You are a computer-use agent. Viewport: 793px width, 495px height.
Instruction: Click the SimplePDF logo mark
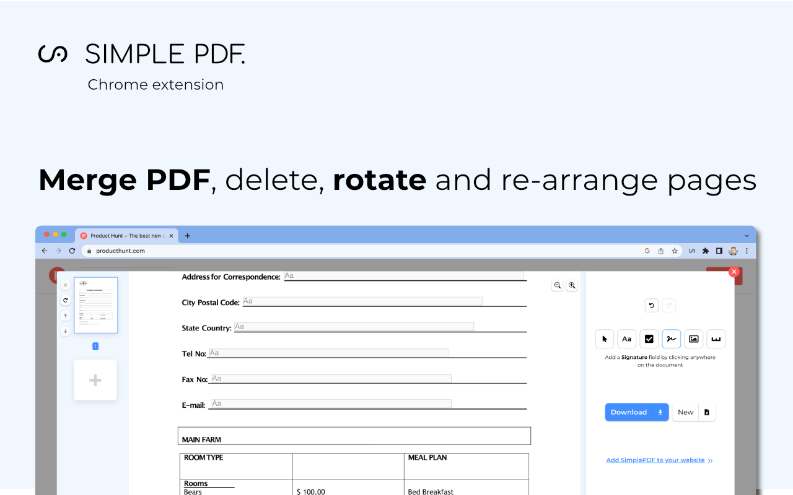pyautogui.click(x=53, y=54)
